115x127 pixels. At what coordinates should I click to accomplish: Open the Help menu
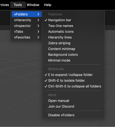click(x=48, y=5)
